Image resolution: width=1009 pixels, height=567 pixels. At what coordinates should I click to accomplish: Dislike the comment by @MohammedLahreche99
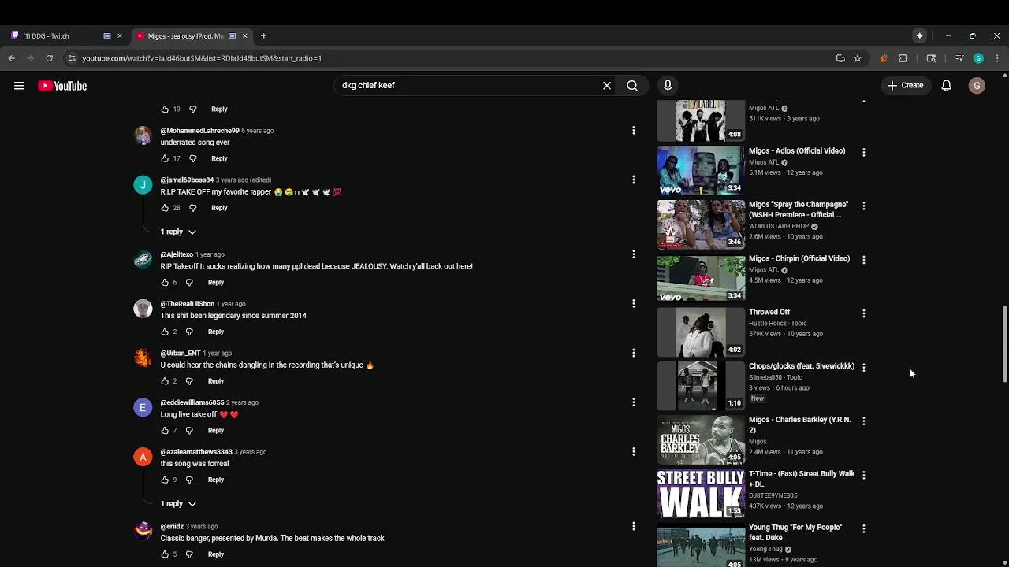tap(192, 158)
